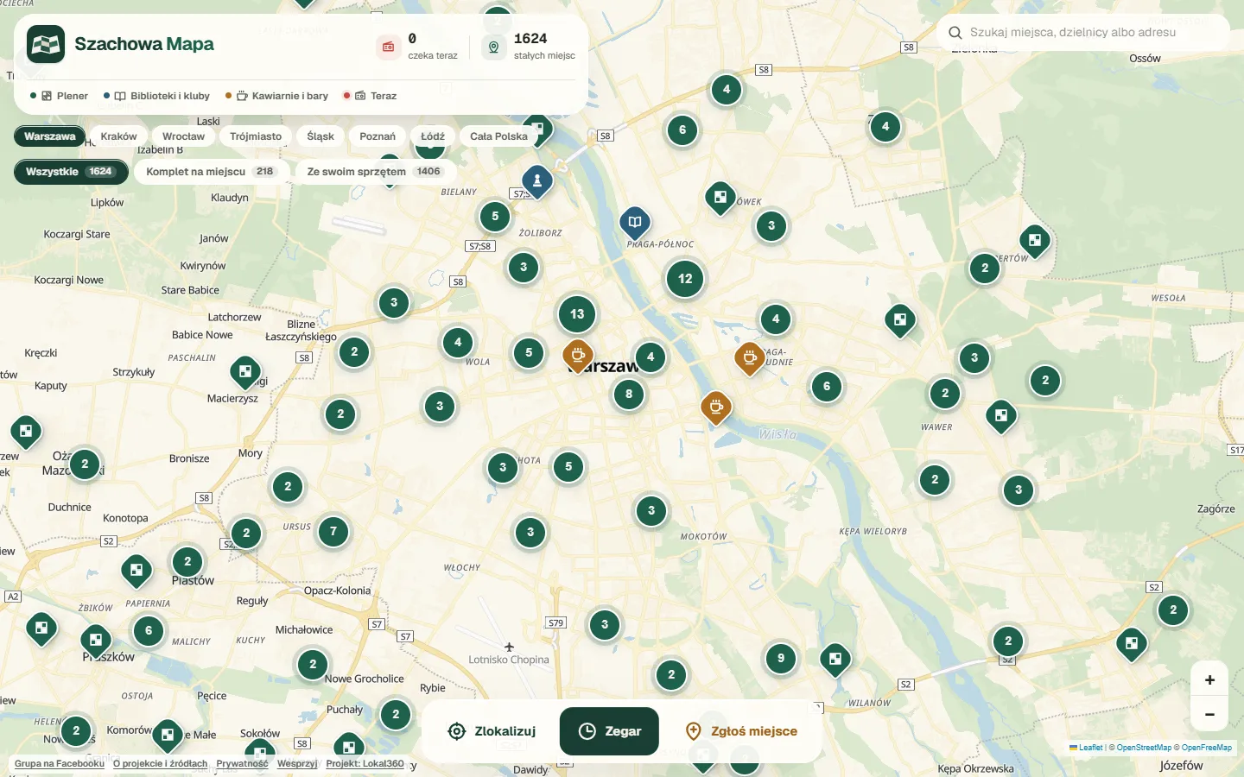Select the Ze swoim sprzętem filter
Screen dimensions: 1244x777
click(x=374, y=172)
